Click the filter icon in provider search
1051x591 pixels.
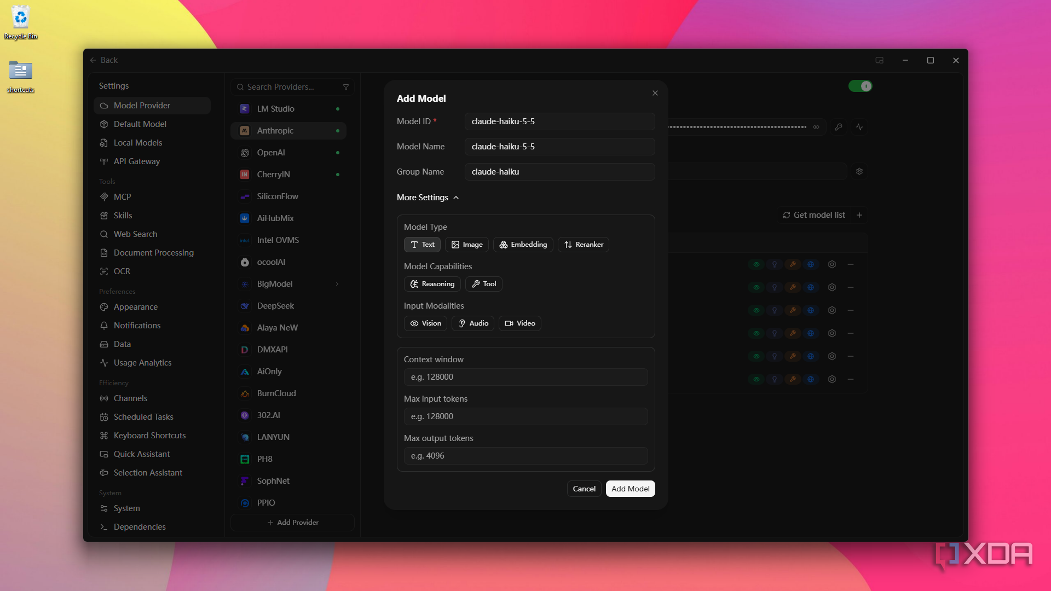tap(346, 87)
